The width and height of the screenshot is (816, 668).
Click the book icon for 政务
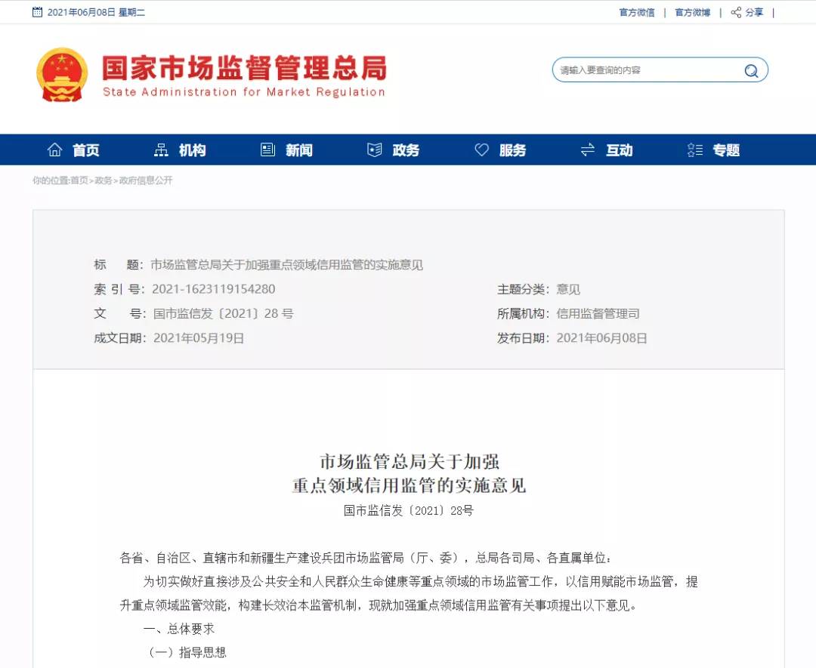click(375, 150)
